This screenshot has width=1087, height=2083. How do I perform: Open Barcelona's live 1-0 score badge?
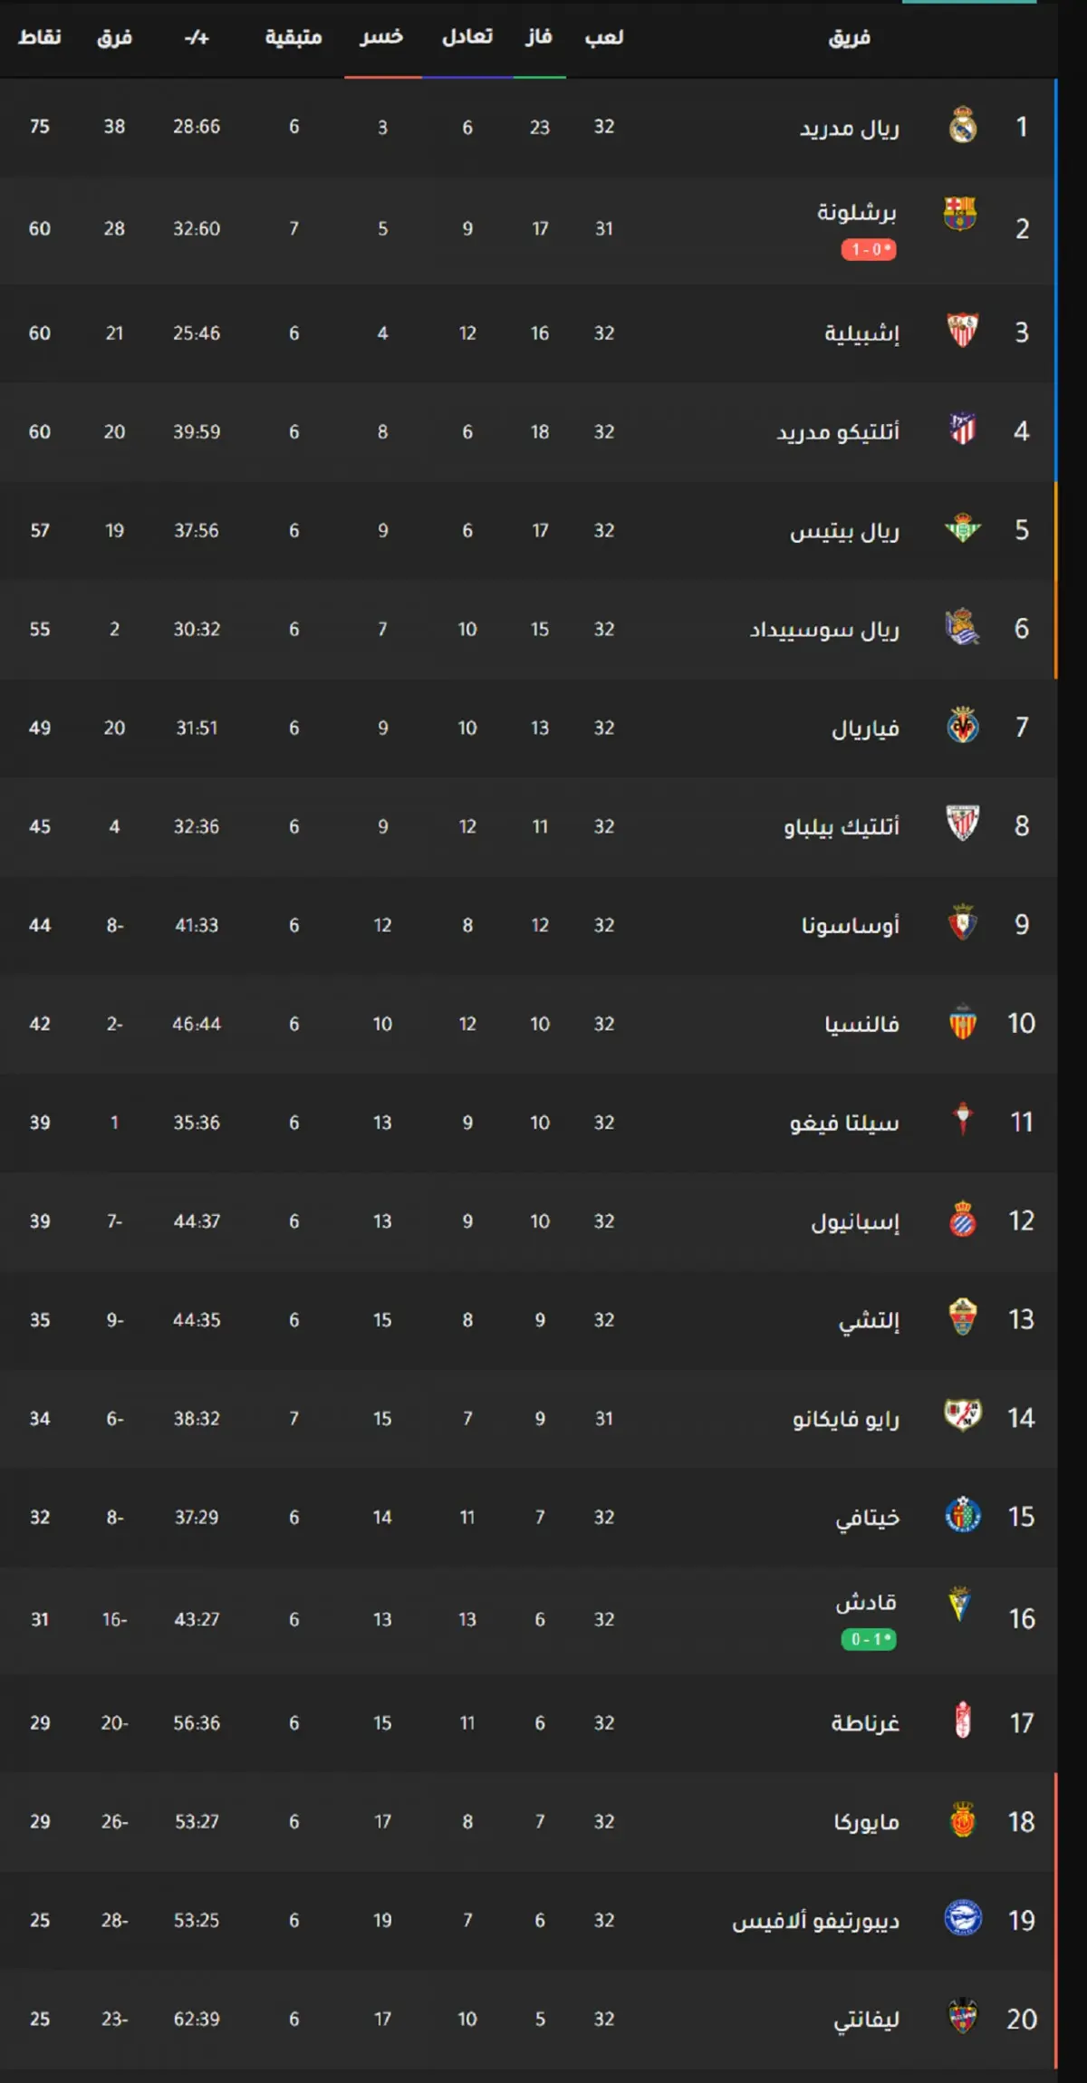[x=869, y=249]
